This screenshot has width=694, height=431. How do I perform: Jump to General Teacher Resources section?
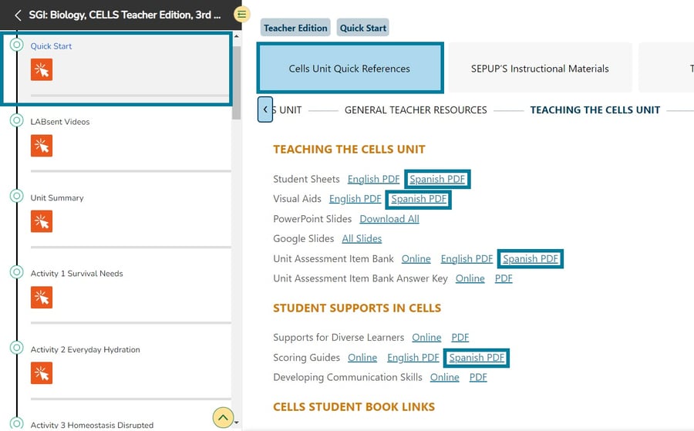coord(416,109)
